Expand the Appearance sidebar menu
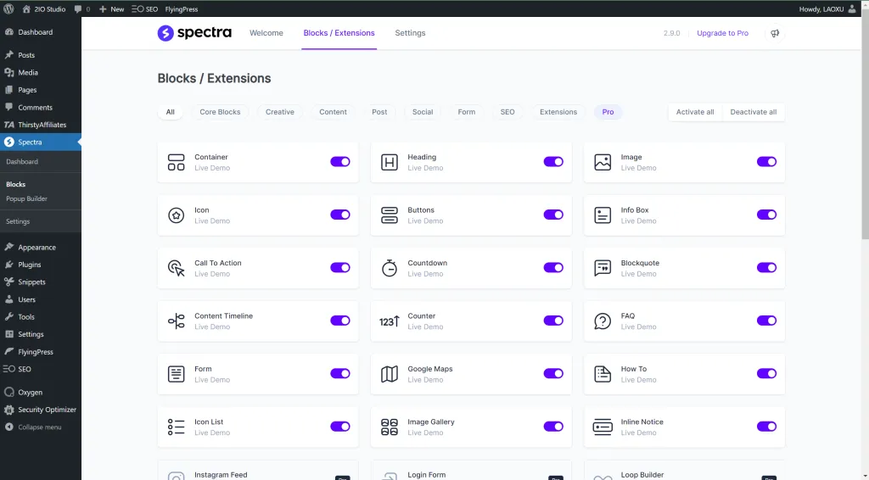This screenshot has width=869, height=480. click(36, 248)
